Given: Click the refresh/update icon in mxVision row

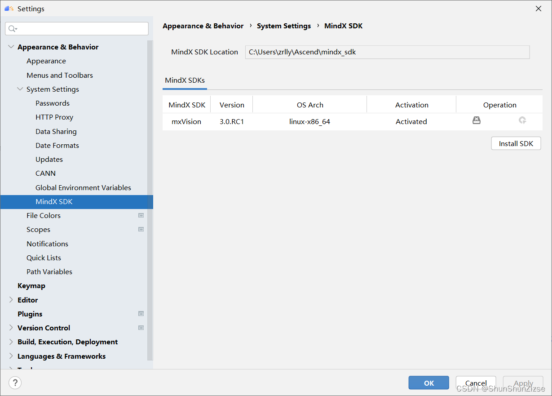Looking at the screenshot, I should point(522,120).
